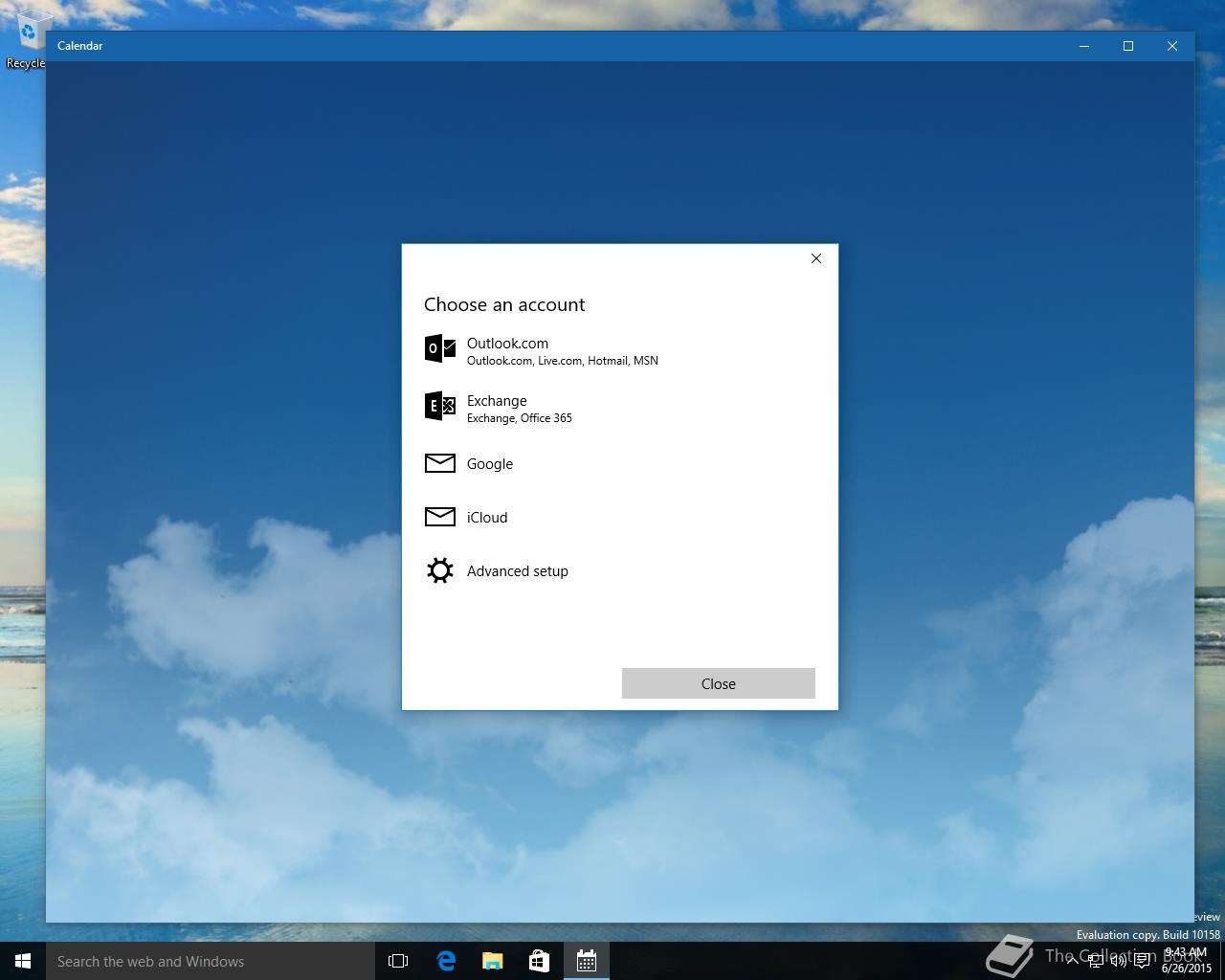
Task: Open network status tray icon
Action: (x=1096, y=961)
